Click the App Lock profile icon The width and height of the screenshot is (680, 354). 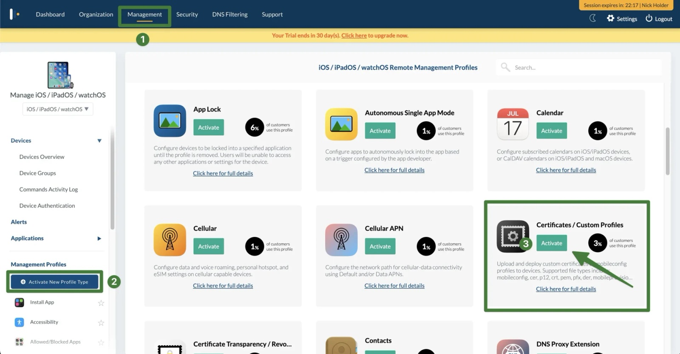pyautogui.click(x=170, y=121)
